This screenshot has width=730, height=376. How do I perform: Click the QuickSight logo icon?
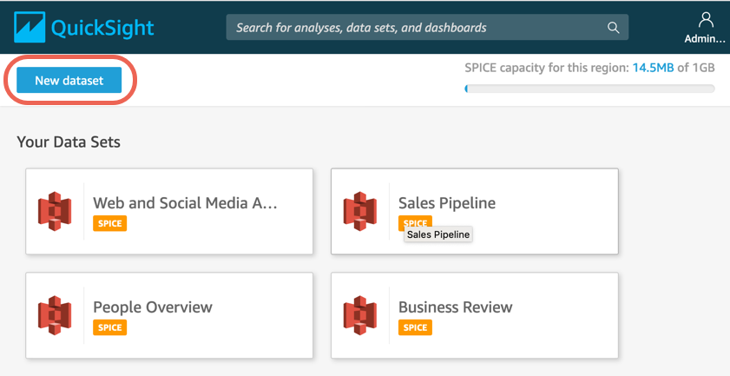[29, 27]
